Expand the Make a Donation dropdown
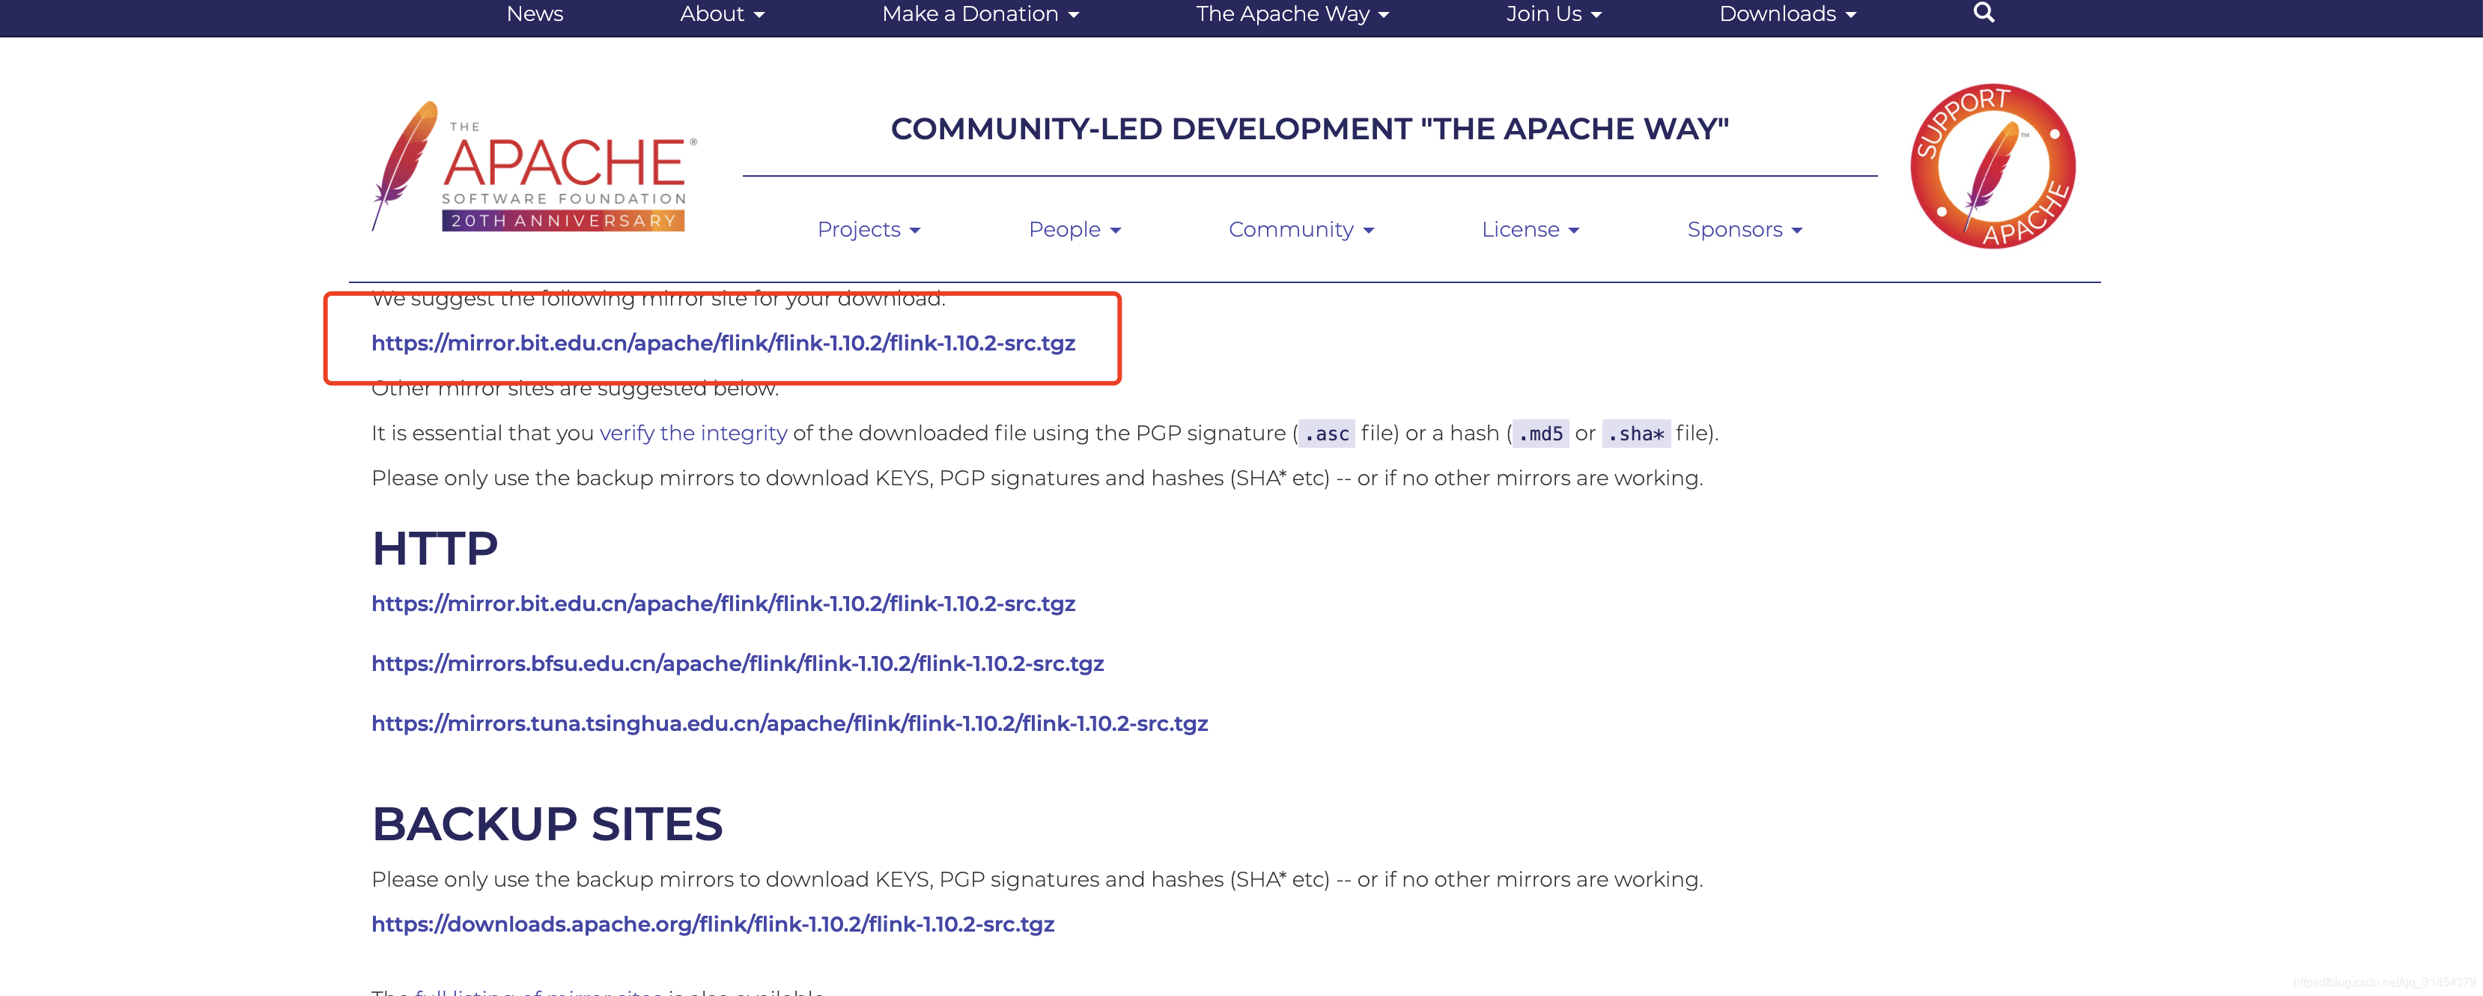 coord(979,13)
